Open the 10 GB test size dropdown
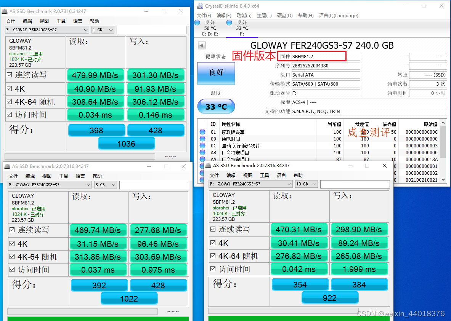 [x=307, y=184]
